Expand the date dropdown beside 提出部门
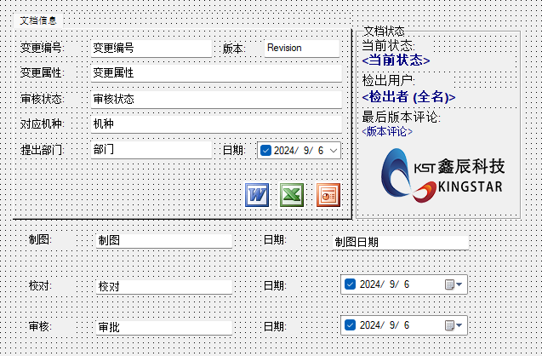The width and height of the screenshot is (542, 356). (x=333, y=151)
